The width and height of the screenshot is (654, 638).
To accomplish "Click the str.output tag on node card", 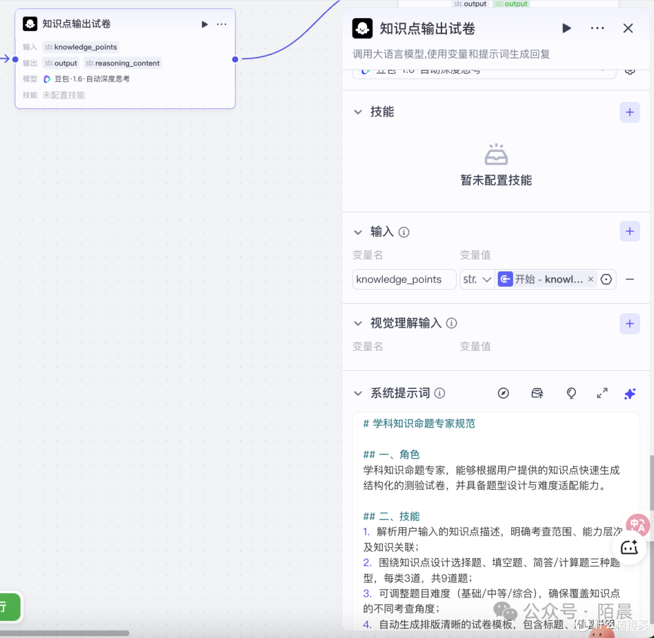I will pos(61,63).
